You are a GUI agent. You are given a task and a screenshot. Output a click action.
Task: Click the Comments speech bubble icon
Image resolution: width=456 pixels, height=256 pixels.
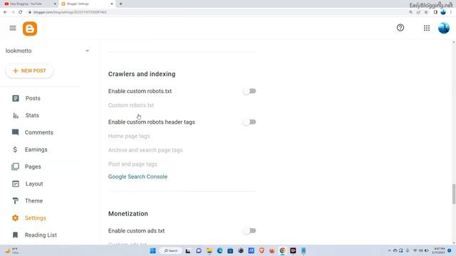pyautogui.click(x=16, y=132)
